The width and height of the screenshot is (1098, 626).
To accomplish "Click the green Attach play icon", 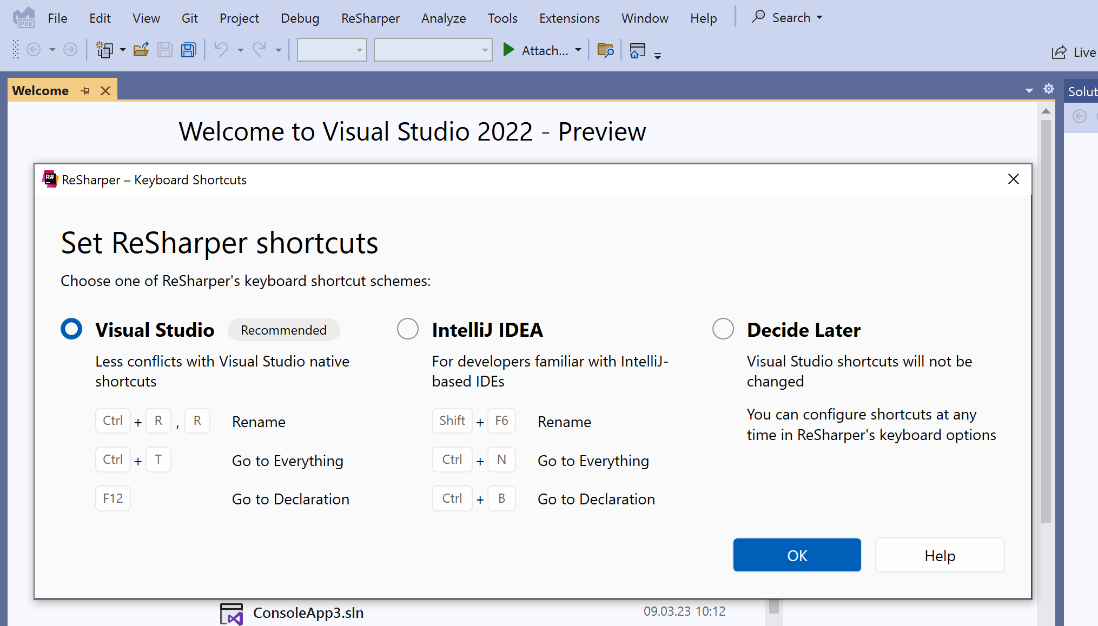I will click(508, 50).
